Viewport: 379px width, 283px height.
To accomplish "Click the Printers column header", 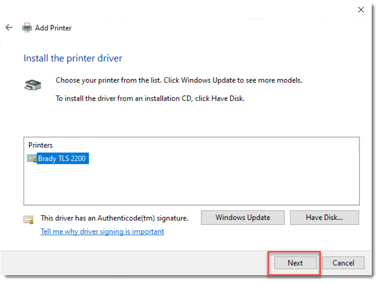I will 41,145.
